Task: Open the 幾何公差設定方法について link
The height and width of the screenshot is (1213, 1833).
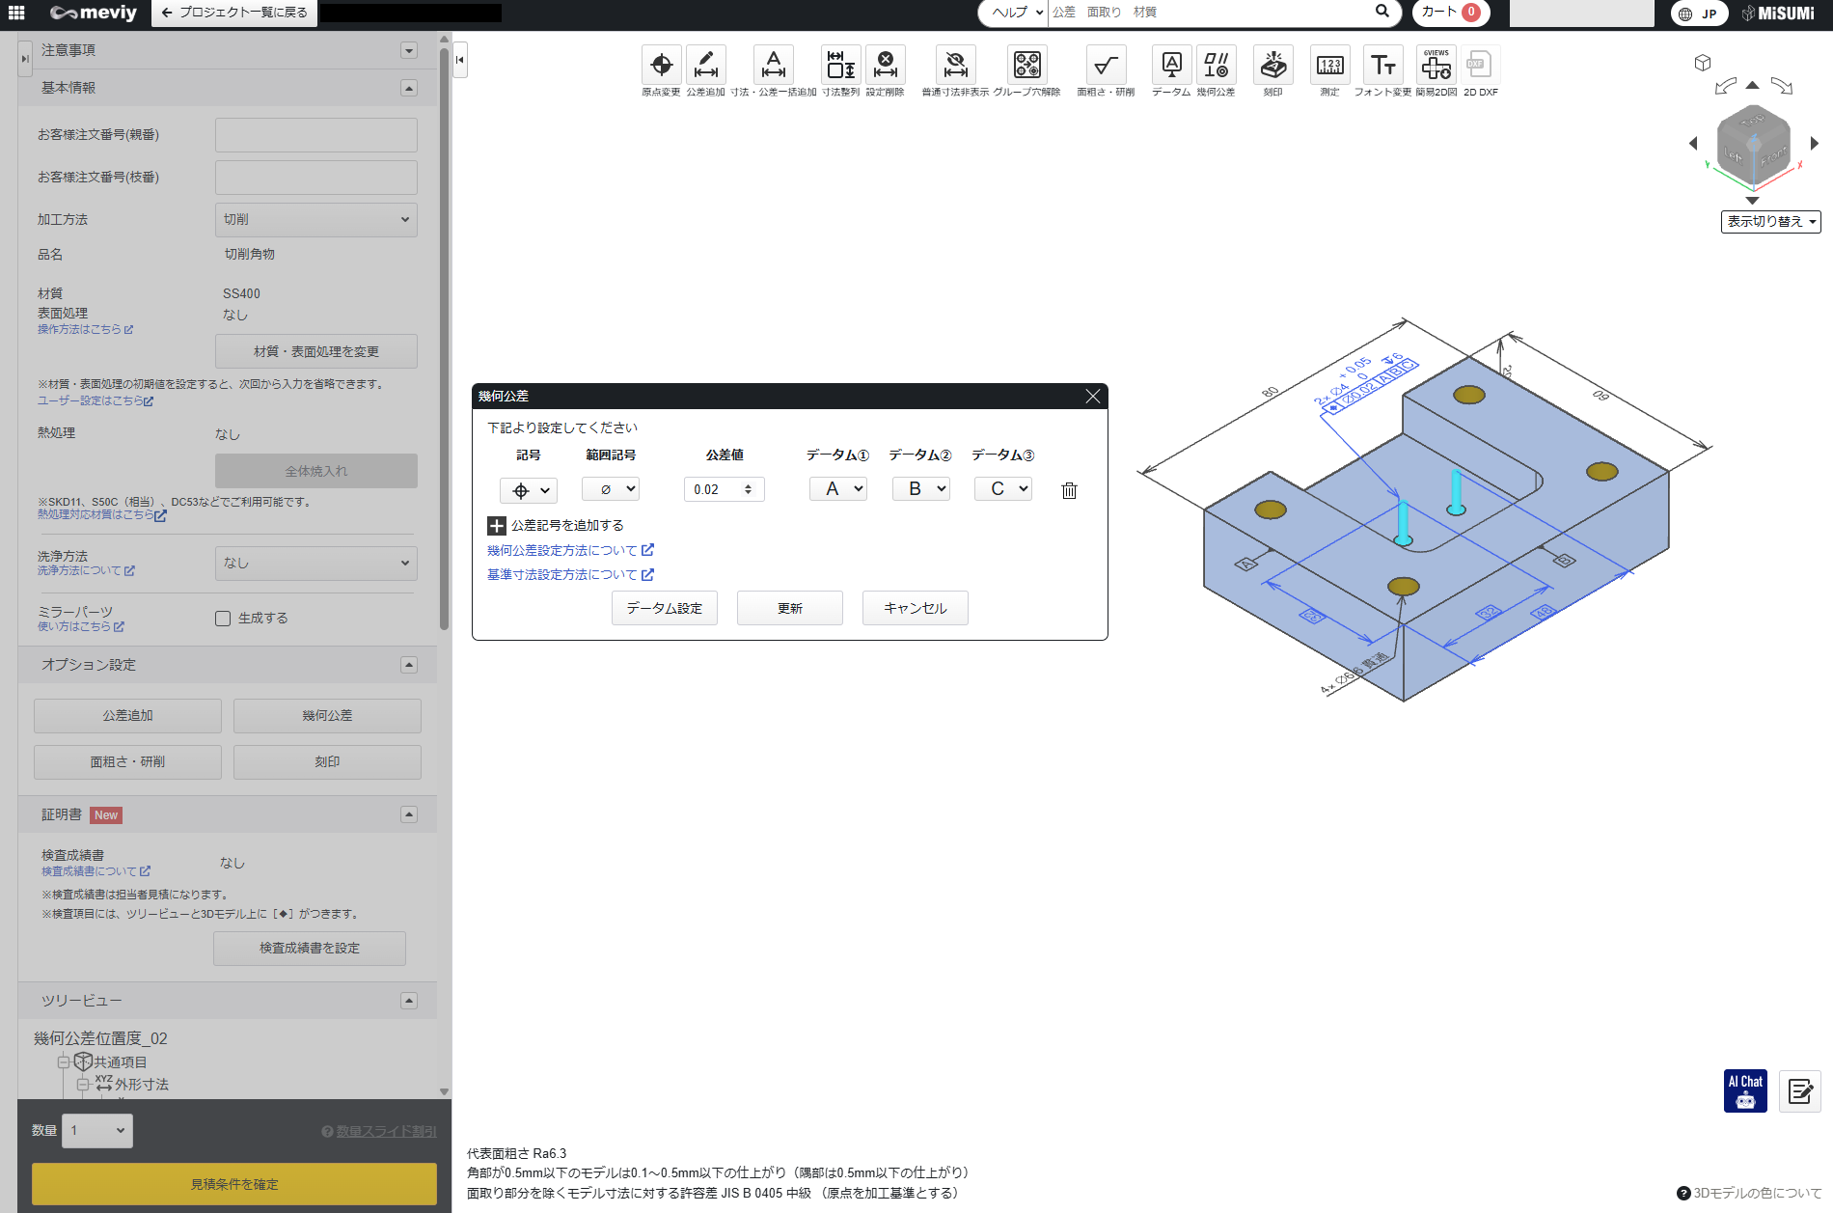Action: point(570,550)
